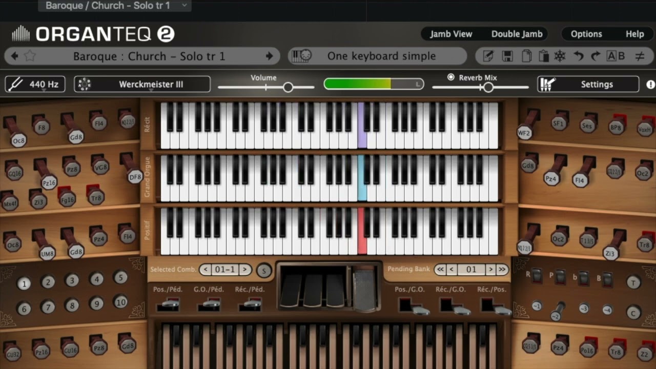The image size is (656, 369).
Task: Open the Options menu
Action: tap(586, 34)
